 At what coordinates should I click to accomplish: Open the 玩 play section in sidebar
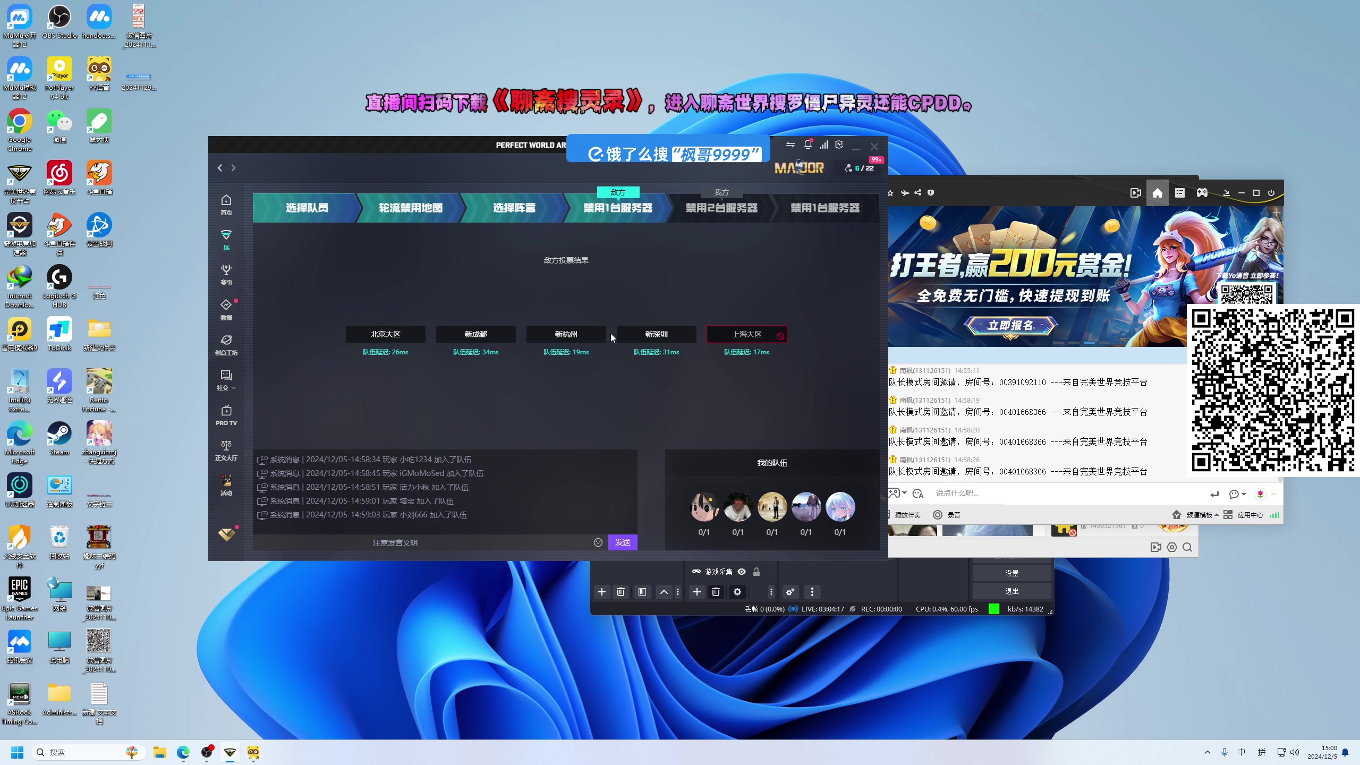pos(226,240)
